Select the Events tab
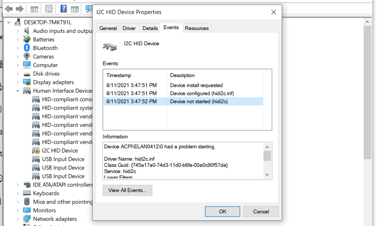 (171, 27)
